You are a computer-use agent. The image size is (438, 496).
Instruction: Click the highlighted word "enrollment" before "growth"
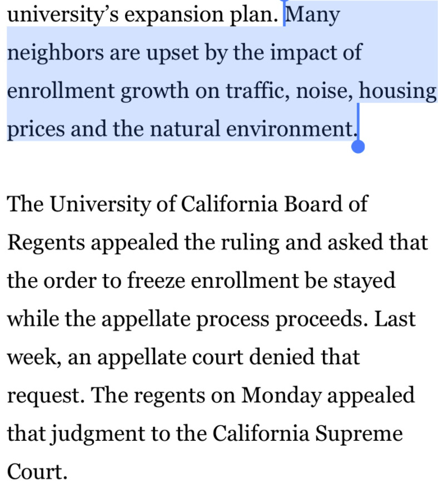click(x=61, y=91)
